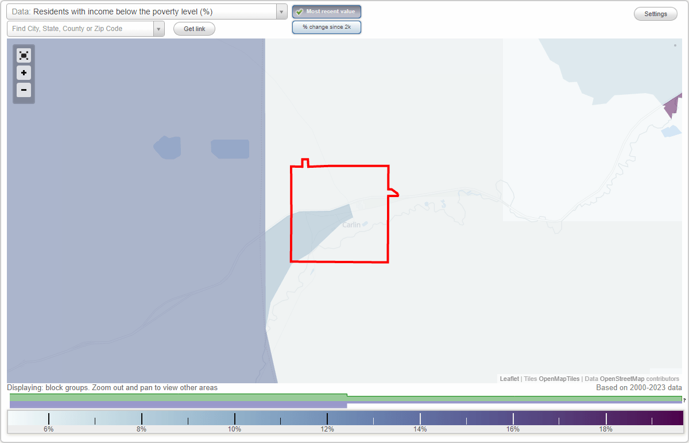The image size is (689, 443).
Task: Click the full-extent view icon on the map
Action: click(24, 55)
